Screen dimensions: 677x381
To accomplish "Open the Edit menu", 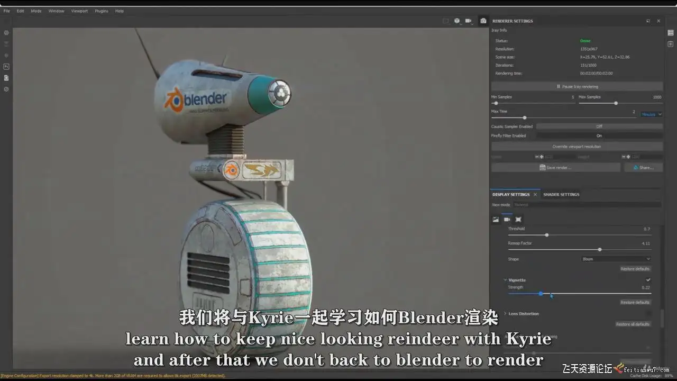I will 20,11.
